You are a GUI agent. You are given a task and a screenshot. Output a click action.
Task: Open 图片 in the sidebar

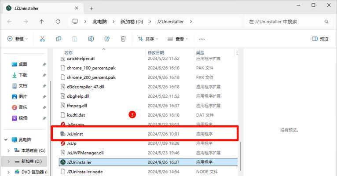tap(23, 96)
